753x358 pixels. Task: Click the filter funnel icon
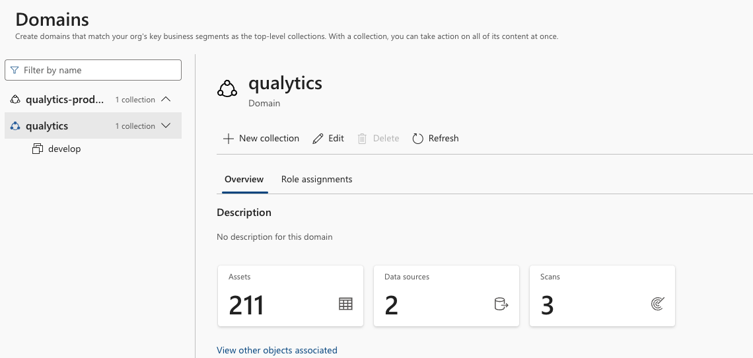tap(15, 70)
